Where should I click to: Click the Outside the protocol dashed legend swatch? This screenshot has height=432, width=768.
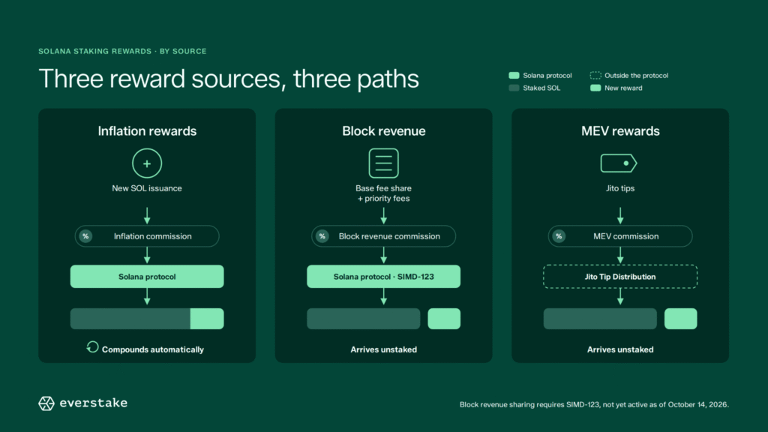[595, 76]
